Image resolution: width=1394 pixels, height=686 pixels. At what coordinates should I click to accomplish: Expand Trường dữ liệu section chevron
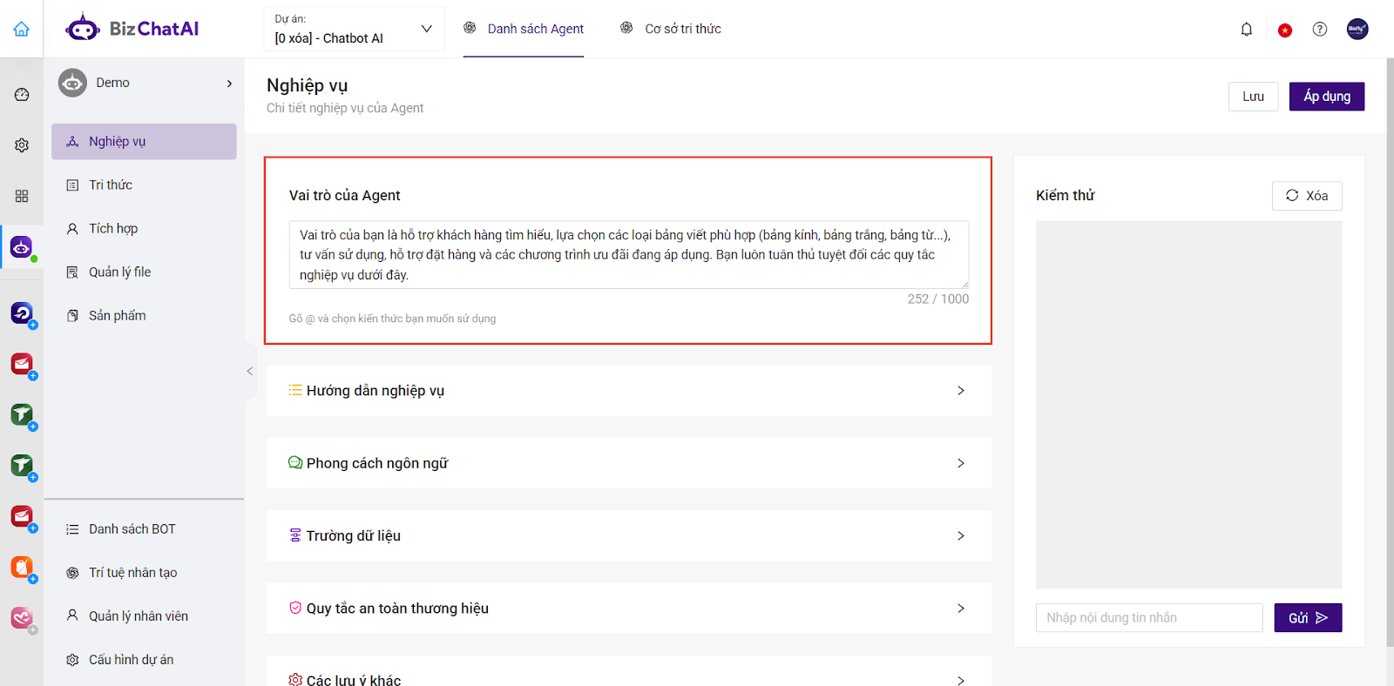point(961,535)
